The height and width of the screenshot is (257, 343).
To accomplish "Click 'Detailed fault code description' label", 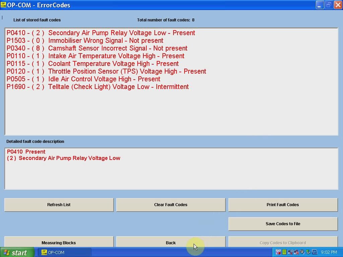I will click(35, 142).
